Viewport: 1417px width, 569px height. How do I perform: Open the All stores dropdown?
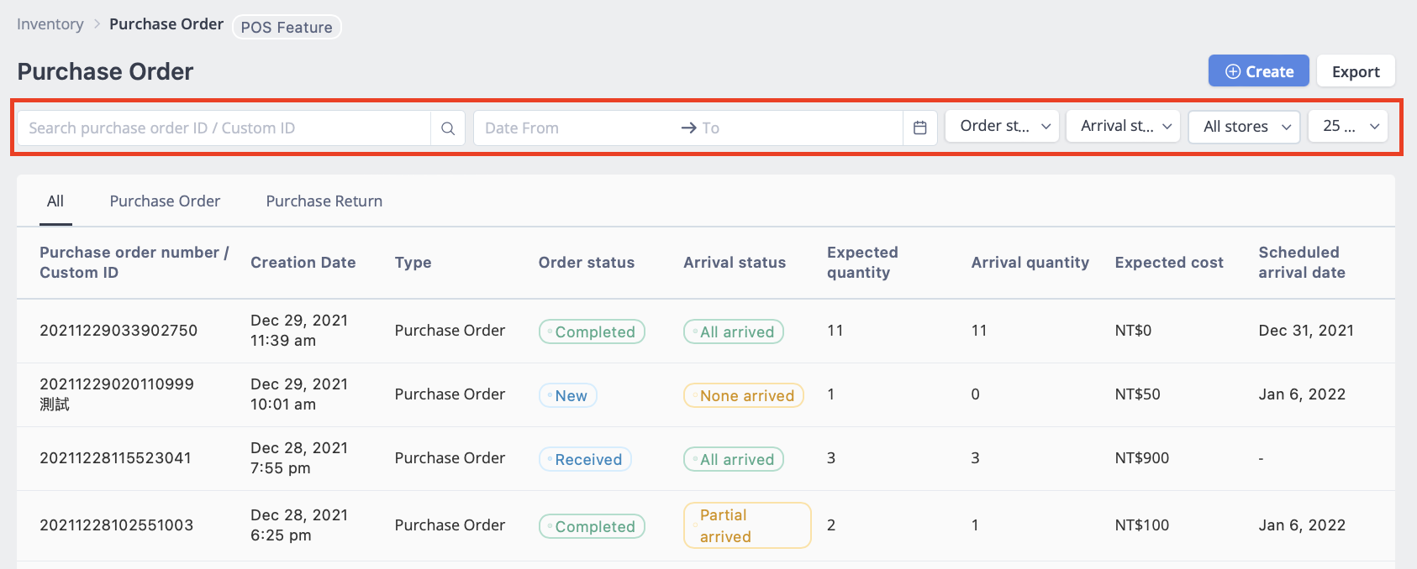click(x=1244, y=127)
